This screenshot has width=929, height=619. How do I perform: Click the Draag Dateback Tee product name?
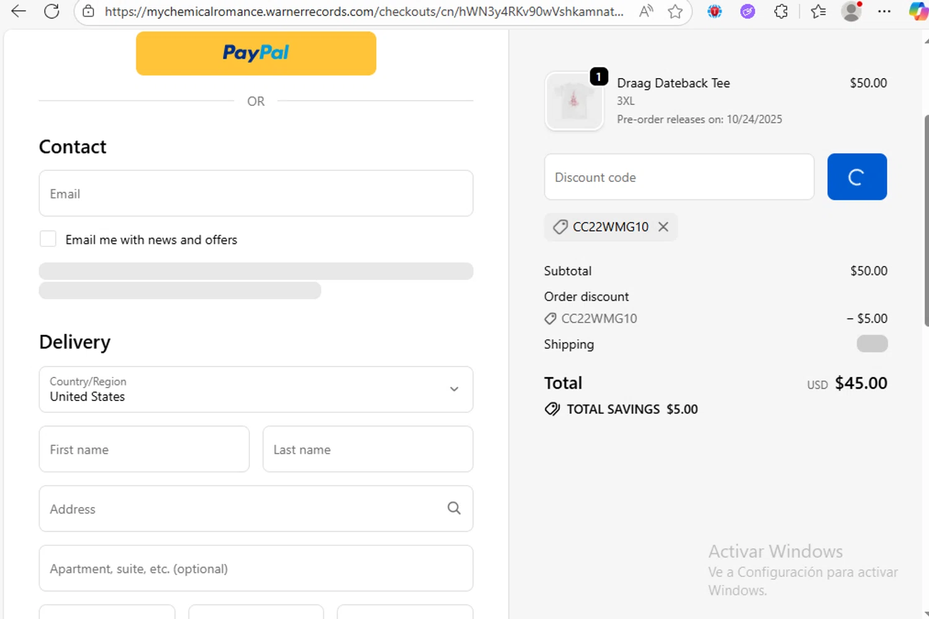(x=673, y=83)
